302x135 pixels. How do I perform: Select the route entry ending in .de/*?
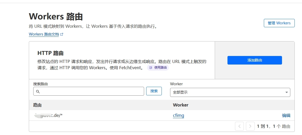pyautogui.click(x=48, y=115)
